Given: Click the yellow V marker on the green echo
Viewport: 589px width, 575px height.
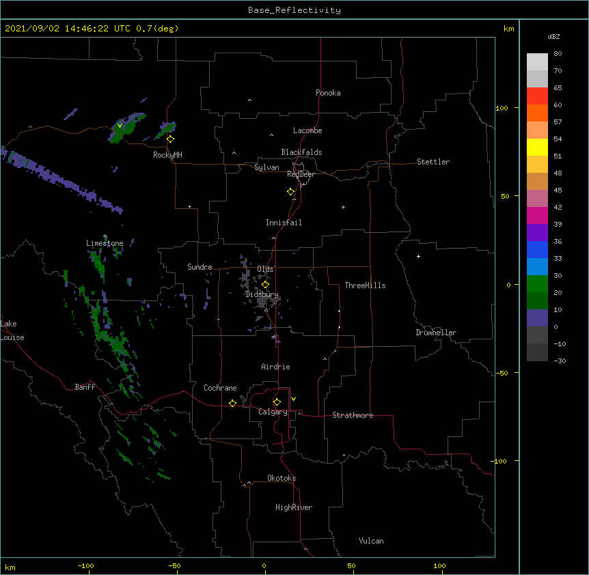Looking at the screenshot, I should coord(120,126).
